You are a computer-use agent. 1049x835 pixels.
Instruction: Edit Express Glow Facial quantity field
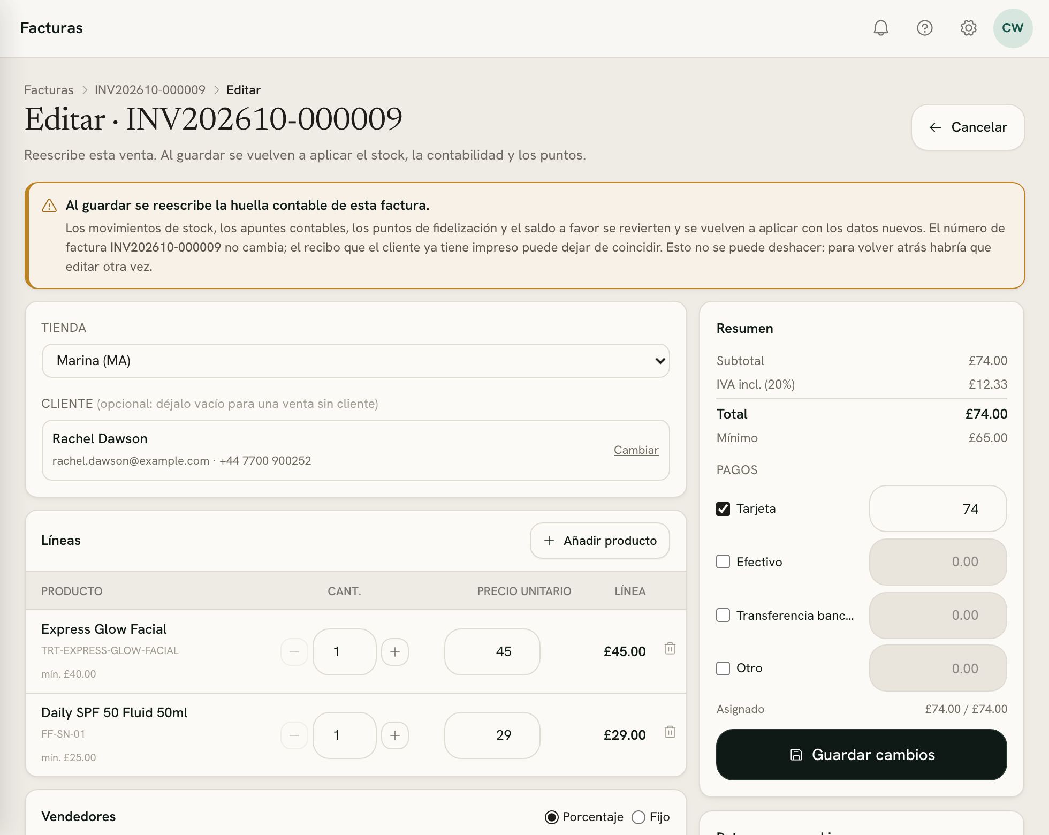(x=345, y=652)
